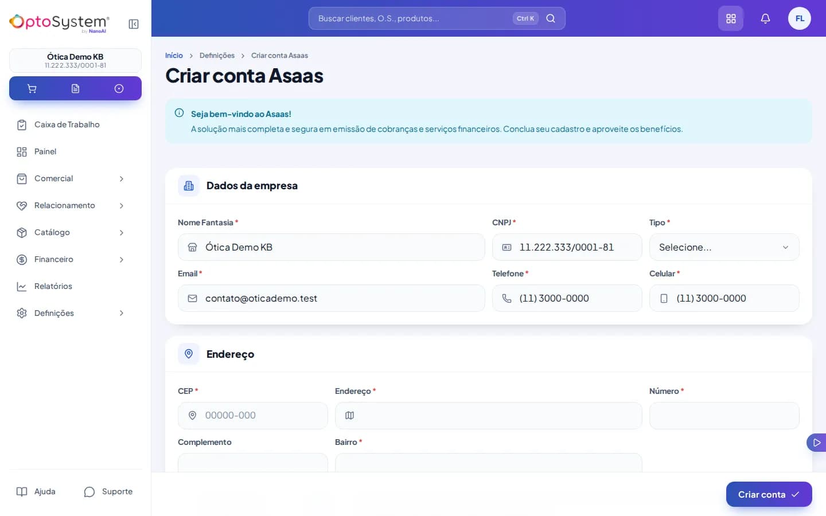Image resolution: width=826 pixels, height=516 pixels.
Task: Open the document quick action icon
Action: (x=75, y=88)
